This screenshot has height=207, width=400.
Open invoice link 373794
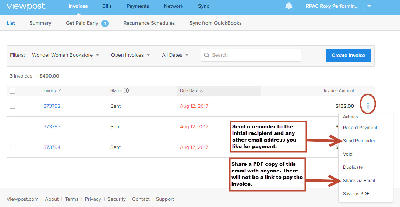tap(52, 147)
